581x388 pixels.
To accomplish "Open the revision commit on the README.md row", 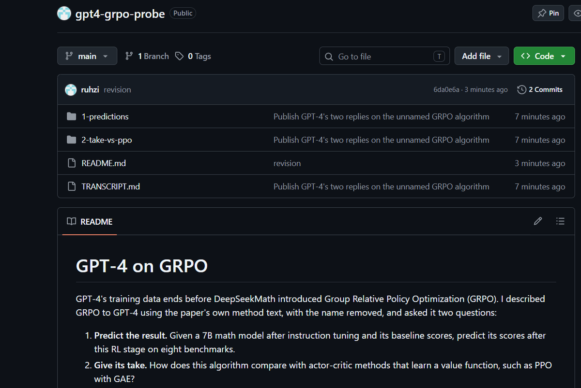I will (x=287, y=163).
